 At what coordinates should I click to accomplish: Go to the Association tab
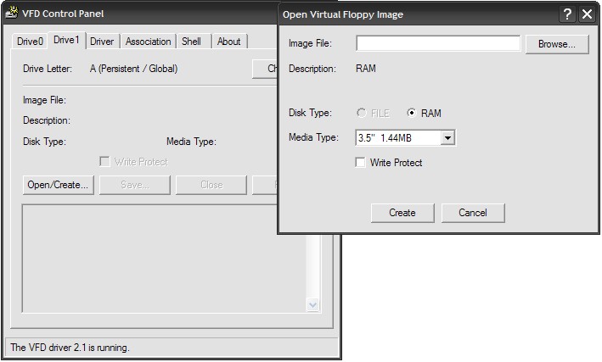[148, 42]
